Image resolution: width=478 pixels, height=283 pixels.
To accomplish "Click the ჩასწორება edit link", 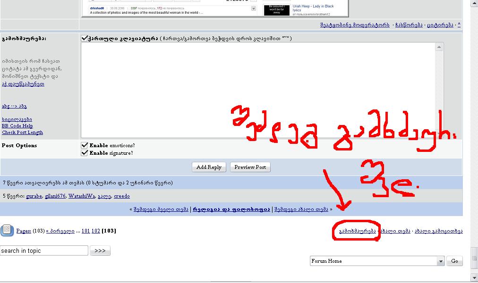I will (x=409, y=25).
